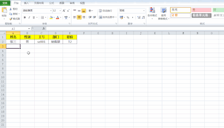Switch to the Formulas tab
The image size is (224, 128).
point(51,3)
